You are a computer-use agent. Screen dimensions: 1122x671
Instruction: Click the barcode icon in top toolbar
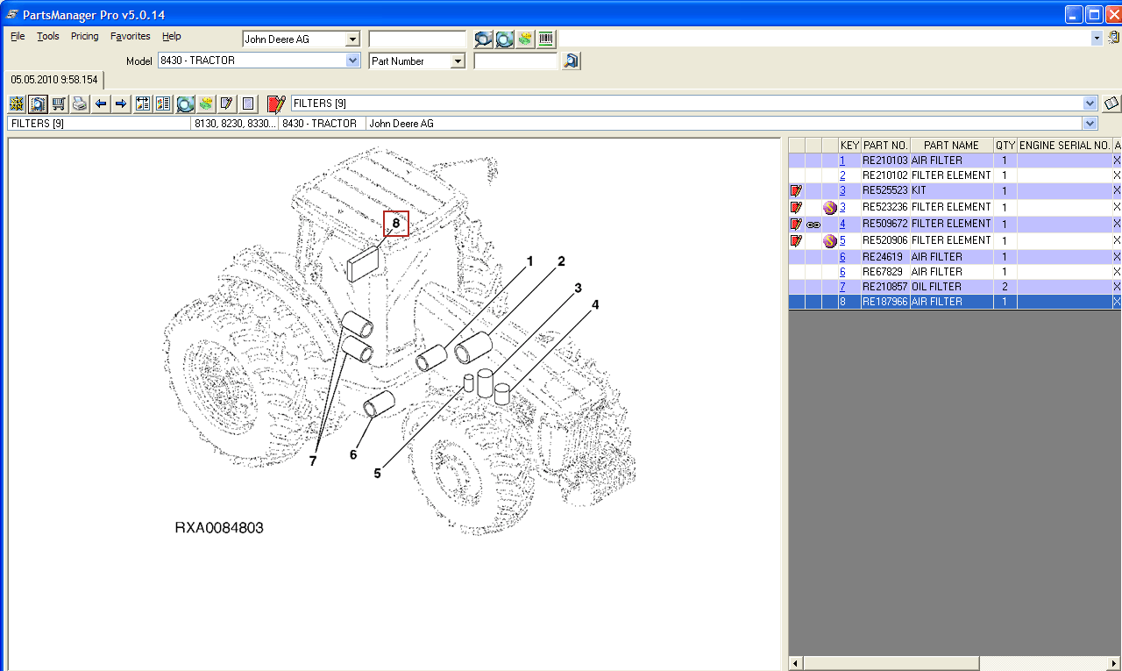(x=546, y=39)
